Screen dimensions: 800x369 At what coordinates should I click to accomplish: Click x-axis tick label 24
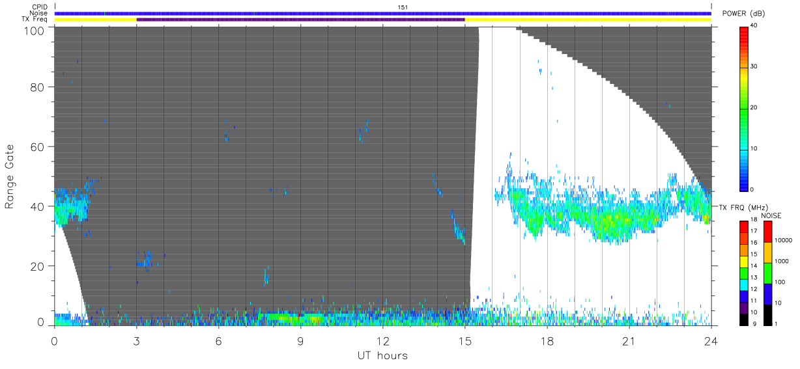coord(711,340)
